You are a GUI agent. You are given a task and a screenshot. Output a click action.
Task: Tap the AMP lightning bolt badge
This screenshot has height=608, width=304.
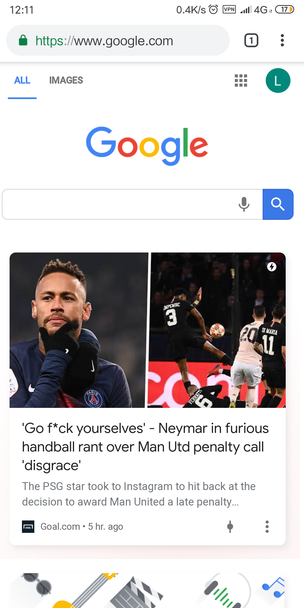coord(272,267)
